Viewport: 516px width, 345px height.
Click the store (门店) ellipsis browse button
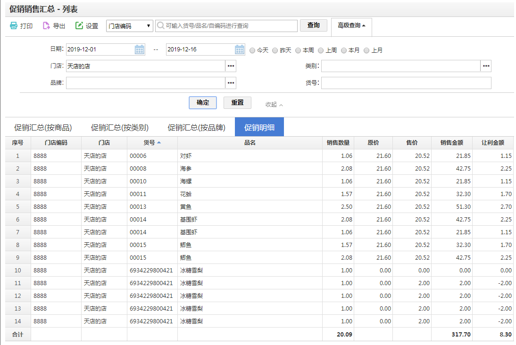tap(231, 66)
